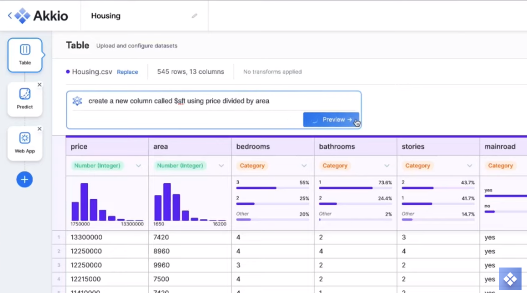The height and width of the screenshot is (293, 527).
Task: Edit project name with the pencil icon
Action: [x=194, y=16]
